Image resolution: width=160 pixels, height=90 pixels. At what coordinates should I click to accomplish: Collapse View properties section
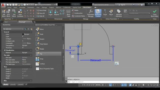(x=31, y=67)
